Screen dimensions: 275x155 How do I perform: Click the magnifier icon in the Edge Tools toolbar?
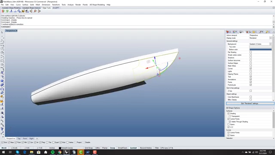pos(35,11)
